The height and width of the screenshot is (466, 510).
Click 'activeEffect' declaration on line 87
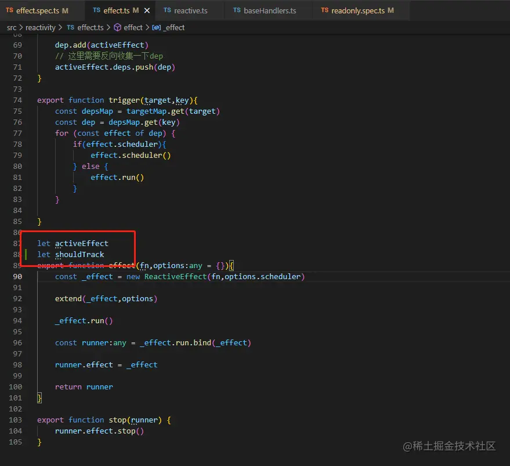pyautogui.click(x=82, y=243)
